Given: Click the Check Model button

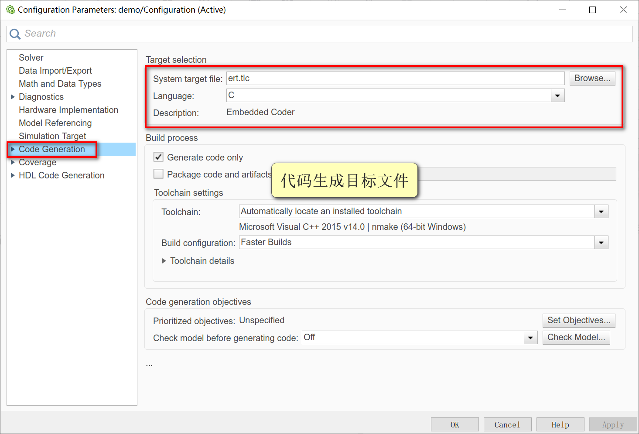Looking at the screenshot, I should pyautogui.click(x=576, y=338).
